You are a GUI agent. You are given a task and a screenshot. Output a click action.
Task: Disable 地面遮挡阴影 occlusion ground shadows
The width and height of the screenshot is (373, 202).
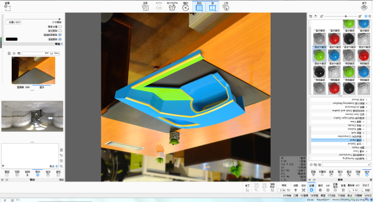coord(60,35)
